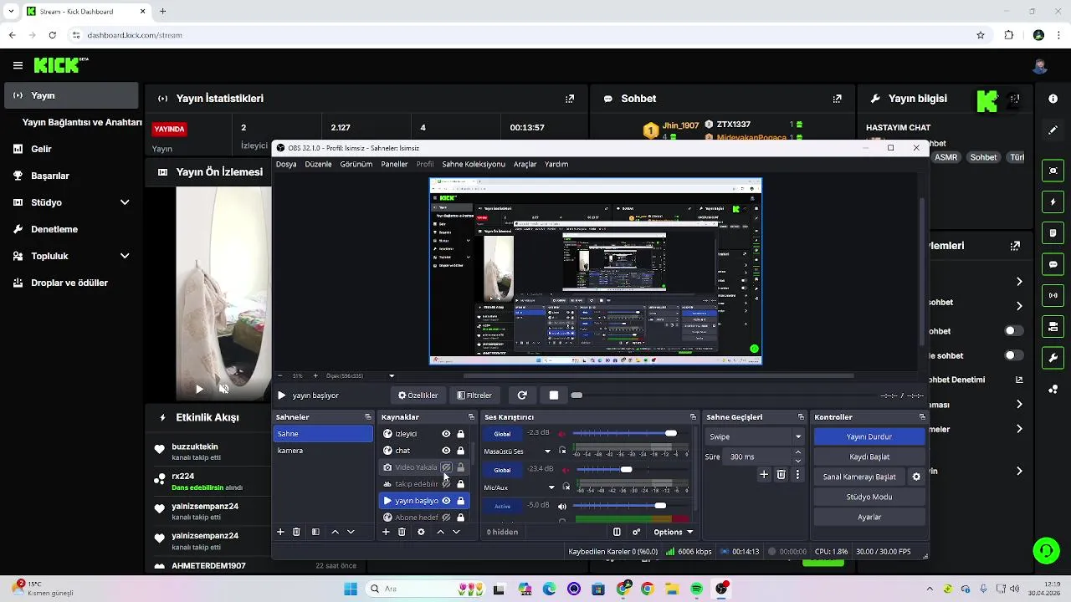Image resolution: width=1071 pixels, height=602 pixels.
Task: Click the chat bubble icon in Kick's right sidebar
Action: pyautogui.click(x=1053, y=264)
